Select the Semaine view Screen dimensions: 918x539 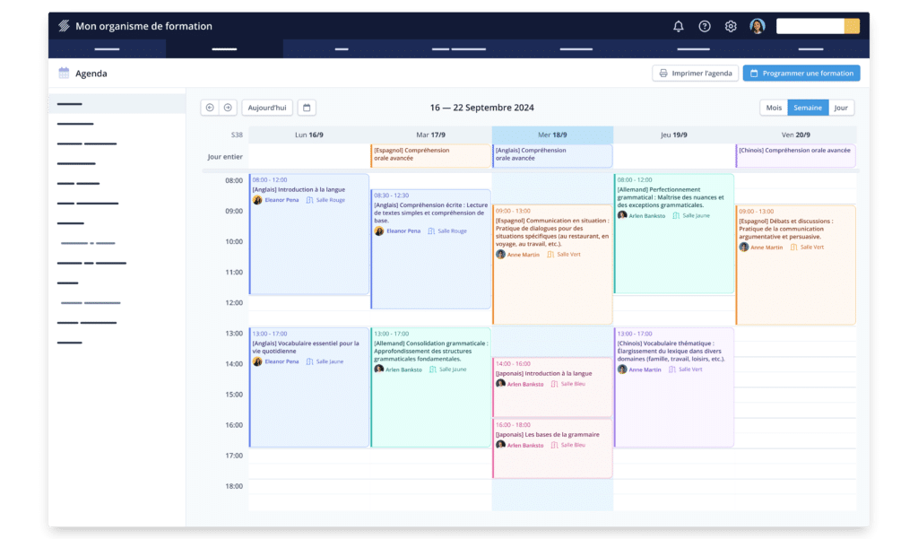[808, 108]
